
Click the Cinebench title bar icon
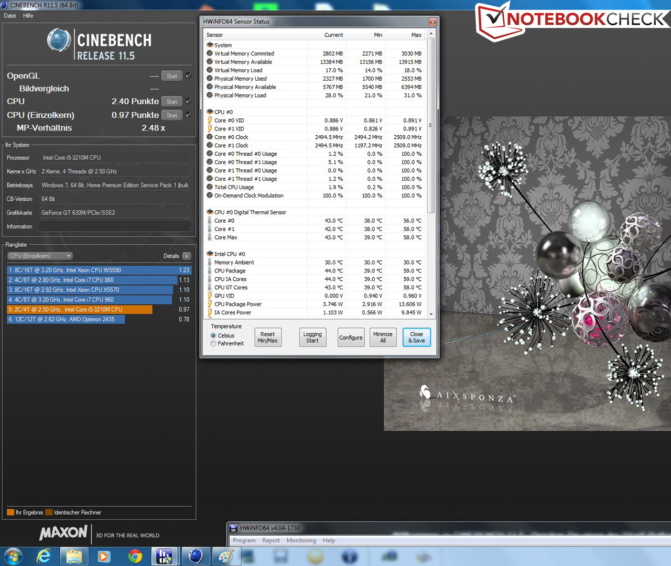[x=4, y=5]
